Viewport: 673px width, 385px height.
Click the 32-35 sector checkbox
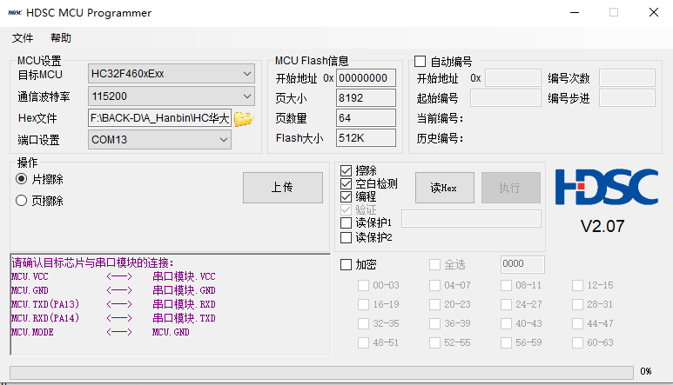[364, 323]
